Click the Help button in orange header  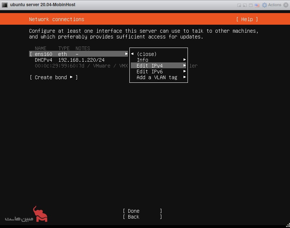pyautogui.click(x=247, y=19)
